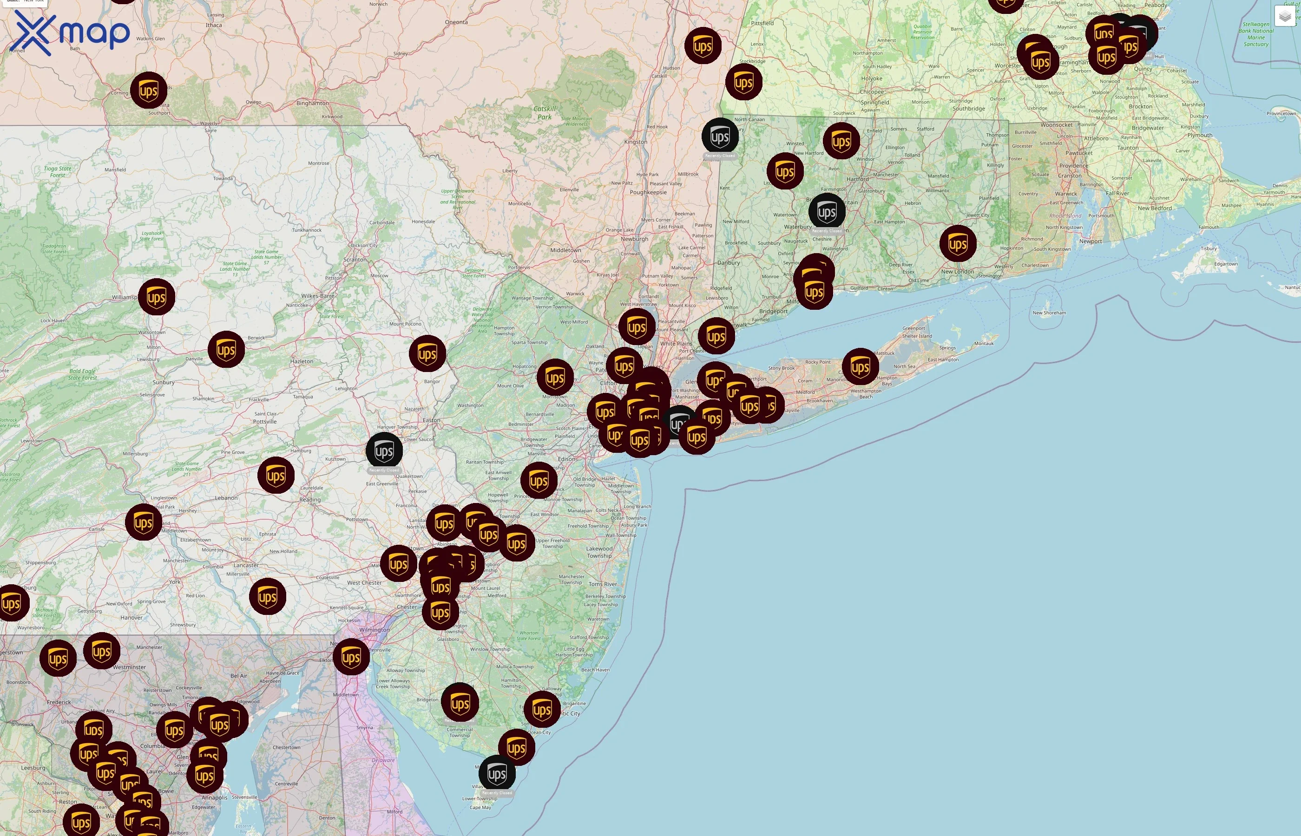Open the UPS location near Williamsport
This screenshot has width=1301, height=836.
pyautogui.click(x=157, y=296)
